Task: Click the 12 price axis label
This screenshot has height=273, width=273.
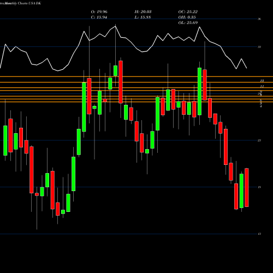Action: [x=259, y=234]
